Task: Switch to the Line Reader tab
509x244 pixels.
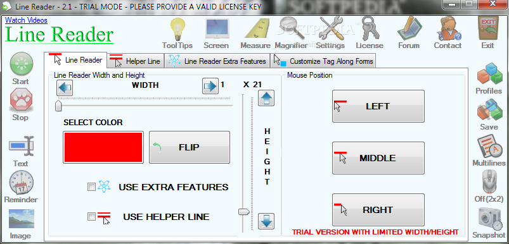Action: coord(75,60)
